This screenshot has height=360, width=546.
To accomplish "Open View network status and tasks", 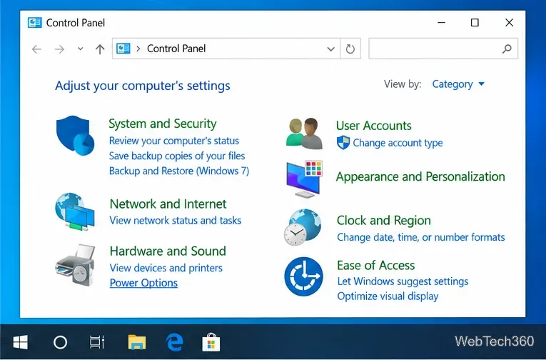I will point(176,220).
